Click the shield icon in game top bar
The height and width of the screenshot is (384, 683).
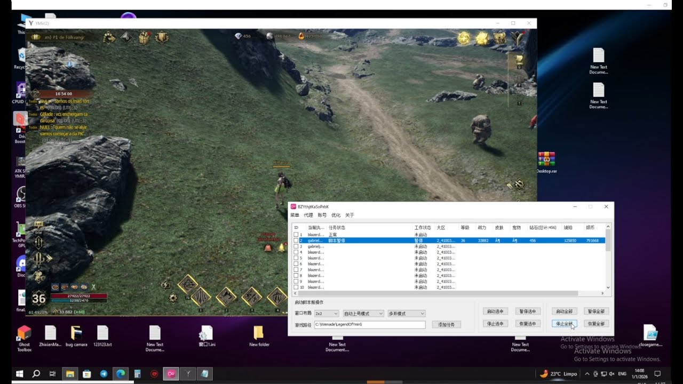(x=162, y=37)
